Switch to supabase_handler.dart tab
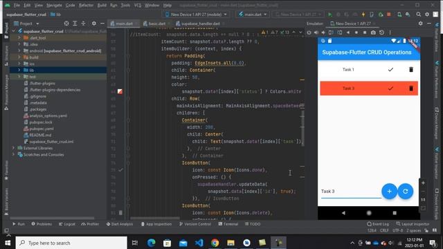This screenshot has width=443, height=249. coord(200,24)
